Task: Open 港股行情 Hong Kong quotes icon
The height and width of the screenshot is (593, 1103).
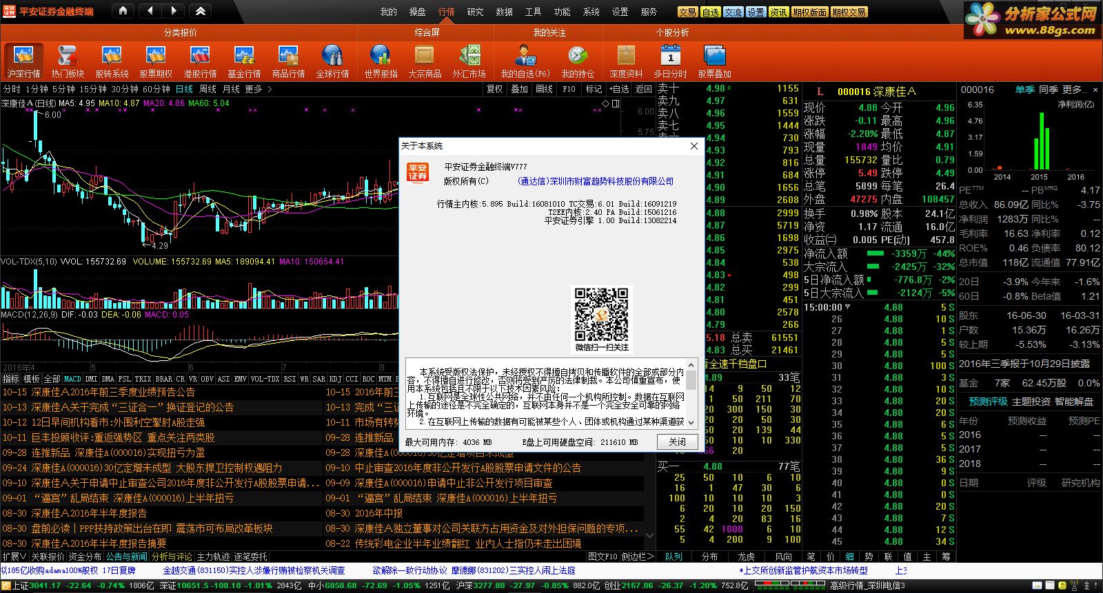Action: [200, 61]
